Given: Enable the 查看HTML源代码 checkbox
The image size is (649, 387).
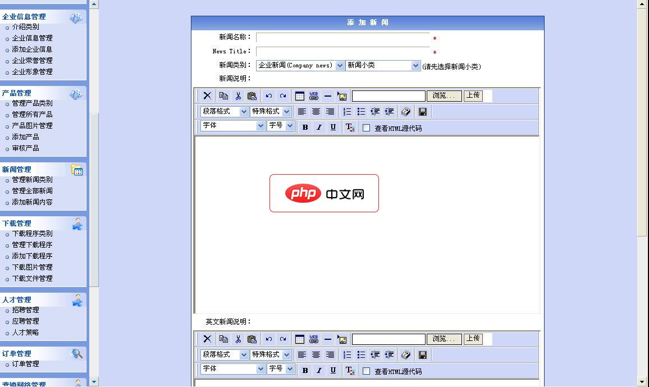Looking at the screenshot, I should click(x=366, y=127).
